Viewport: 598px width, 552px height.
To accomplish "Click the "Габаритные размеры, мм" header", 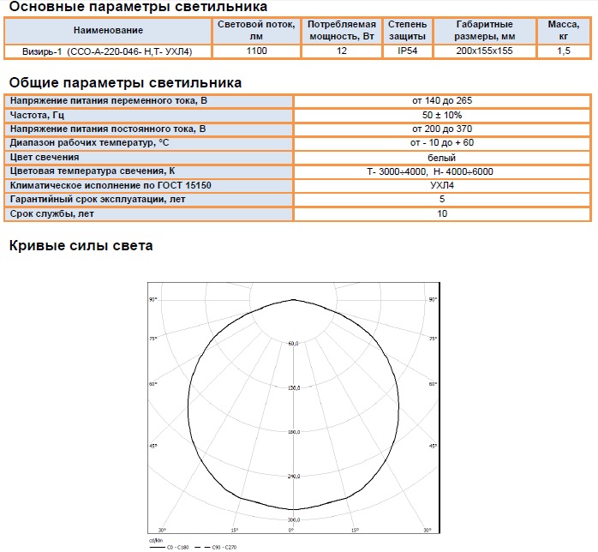I will click(485, 30).
